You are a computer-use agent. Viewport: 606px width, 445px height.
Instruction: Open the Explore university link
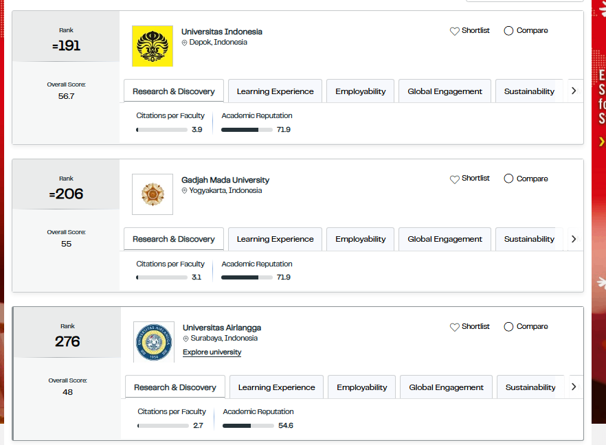tap(212, 352)
